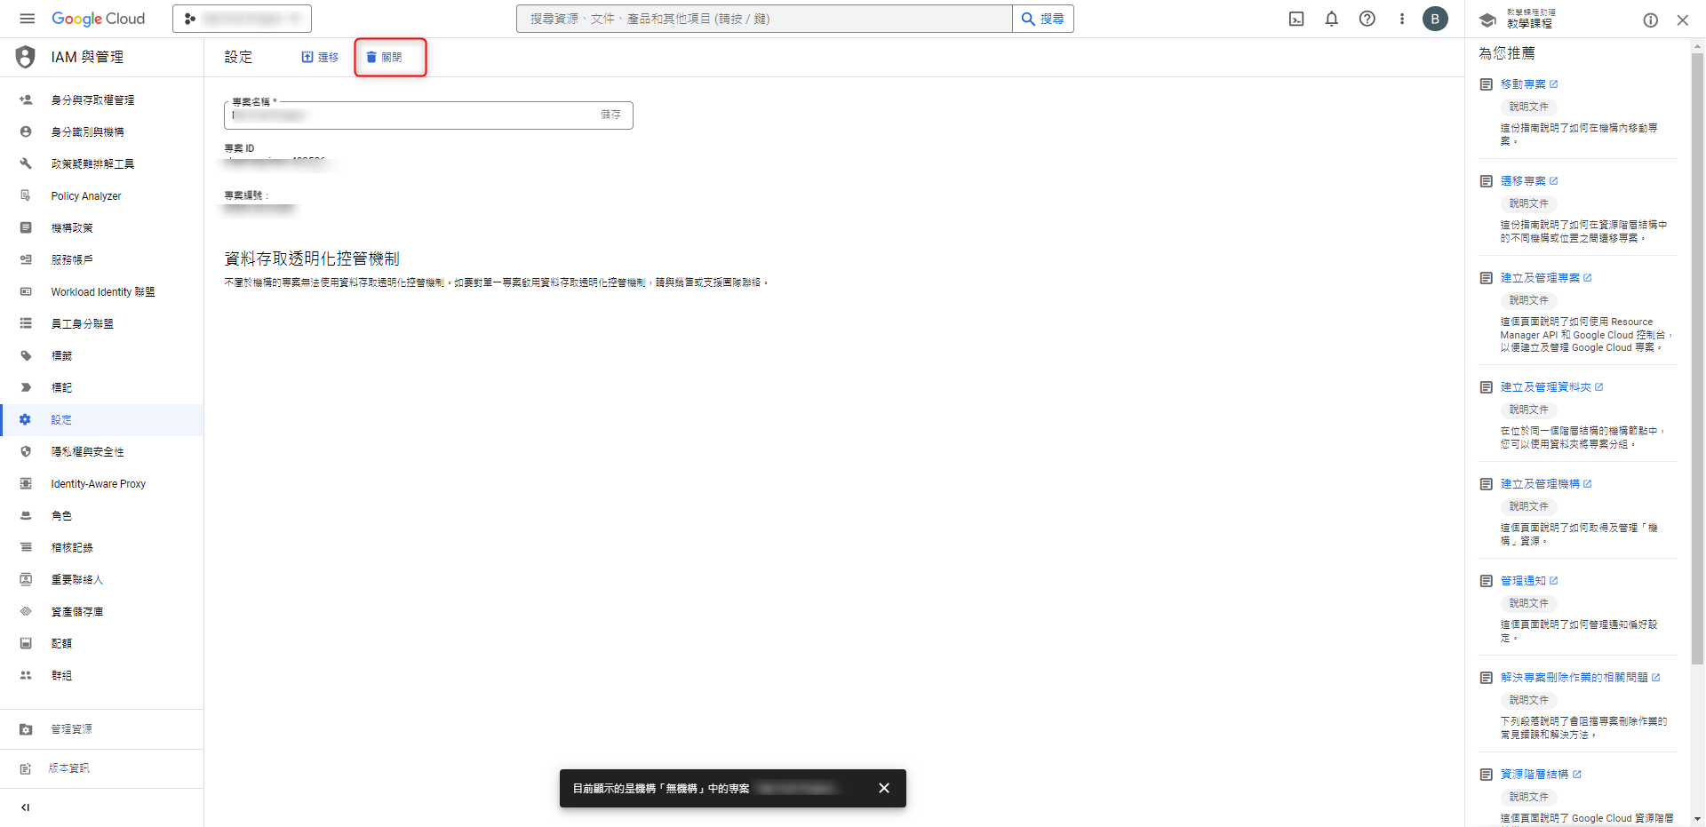The image size is (1706, 827).
Task: Open the account avatar B
Action: [1435, 19]
